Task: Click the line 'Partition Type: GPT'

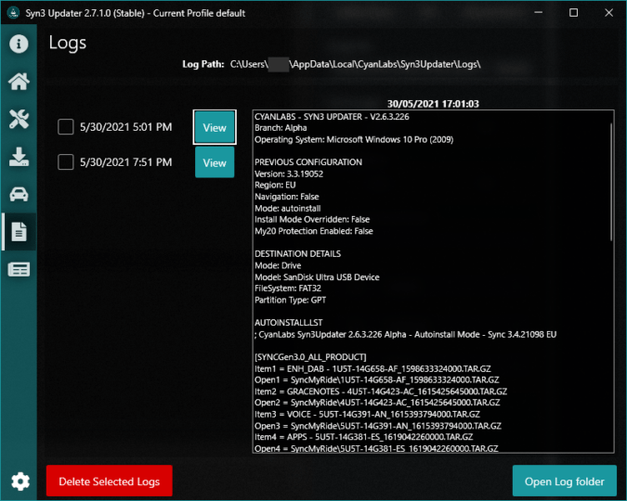Action: 291,300
